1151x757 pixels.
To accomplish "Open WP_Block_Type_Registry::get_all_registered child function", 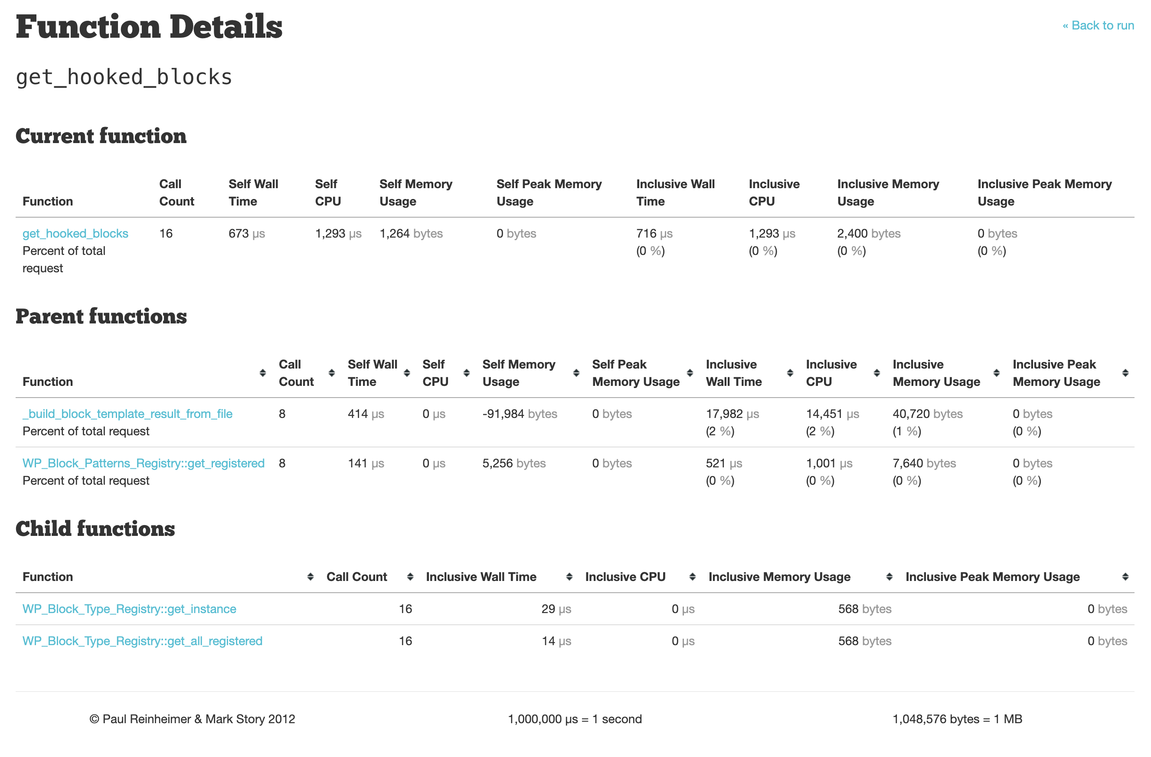I will tap(142, 640).
